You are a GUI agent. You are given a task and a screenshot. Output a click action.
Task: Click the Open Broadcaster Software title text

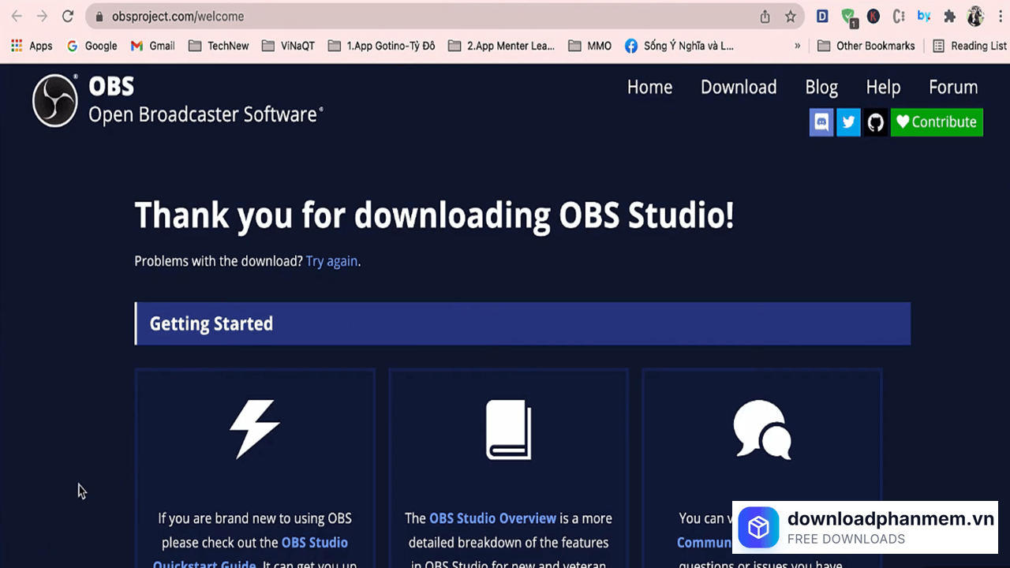click(205, 115)
